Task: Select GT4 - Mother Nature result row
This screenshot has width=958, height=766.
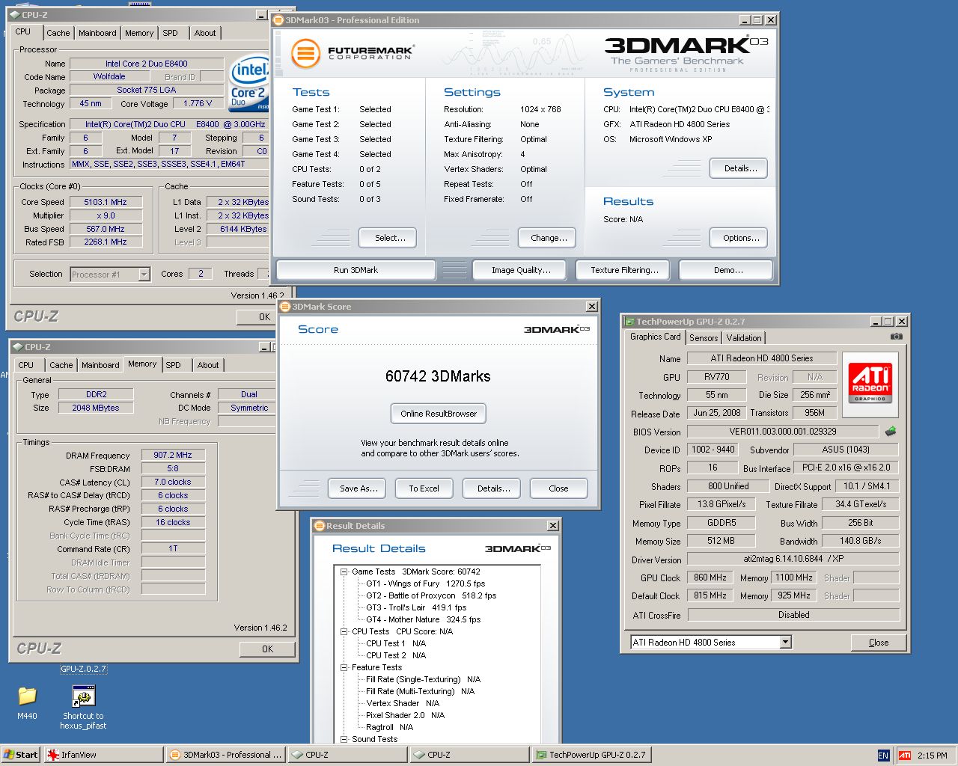Action: [x=423, y=619]
